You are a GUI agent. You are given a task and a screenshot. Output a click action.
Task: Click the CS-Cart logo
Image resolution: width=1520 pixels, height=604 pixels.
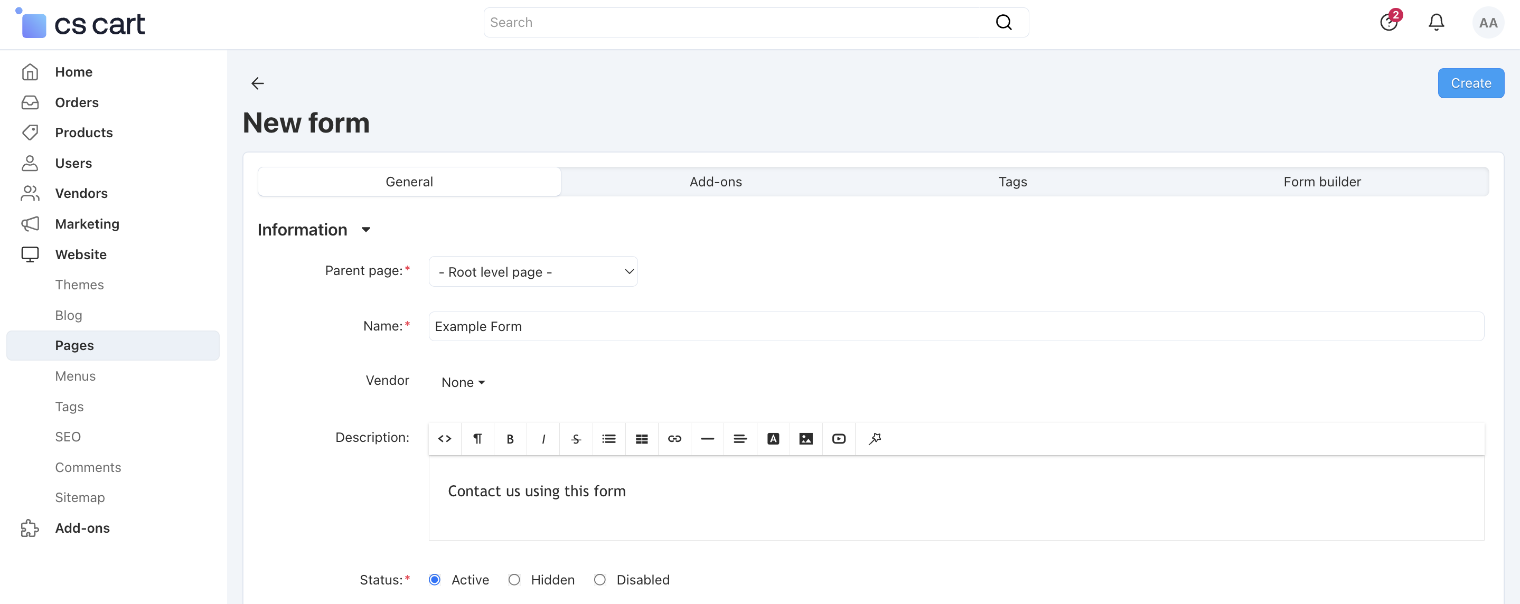[80, 24]
